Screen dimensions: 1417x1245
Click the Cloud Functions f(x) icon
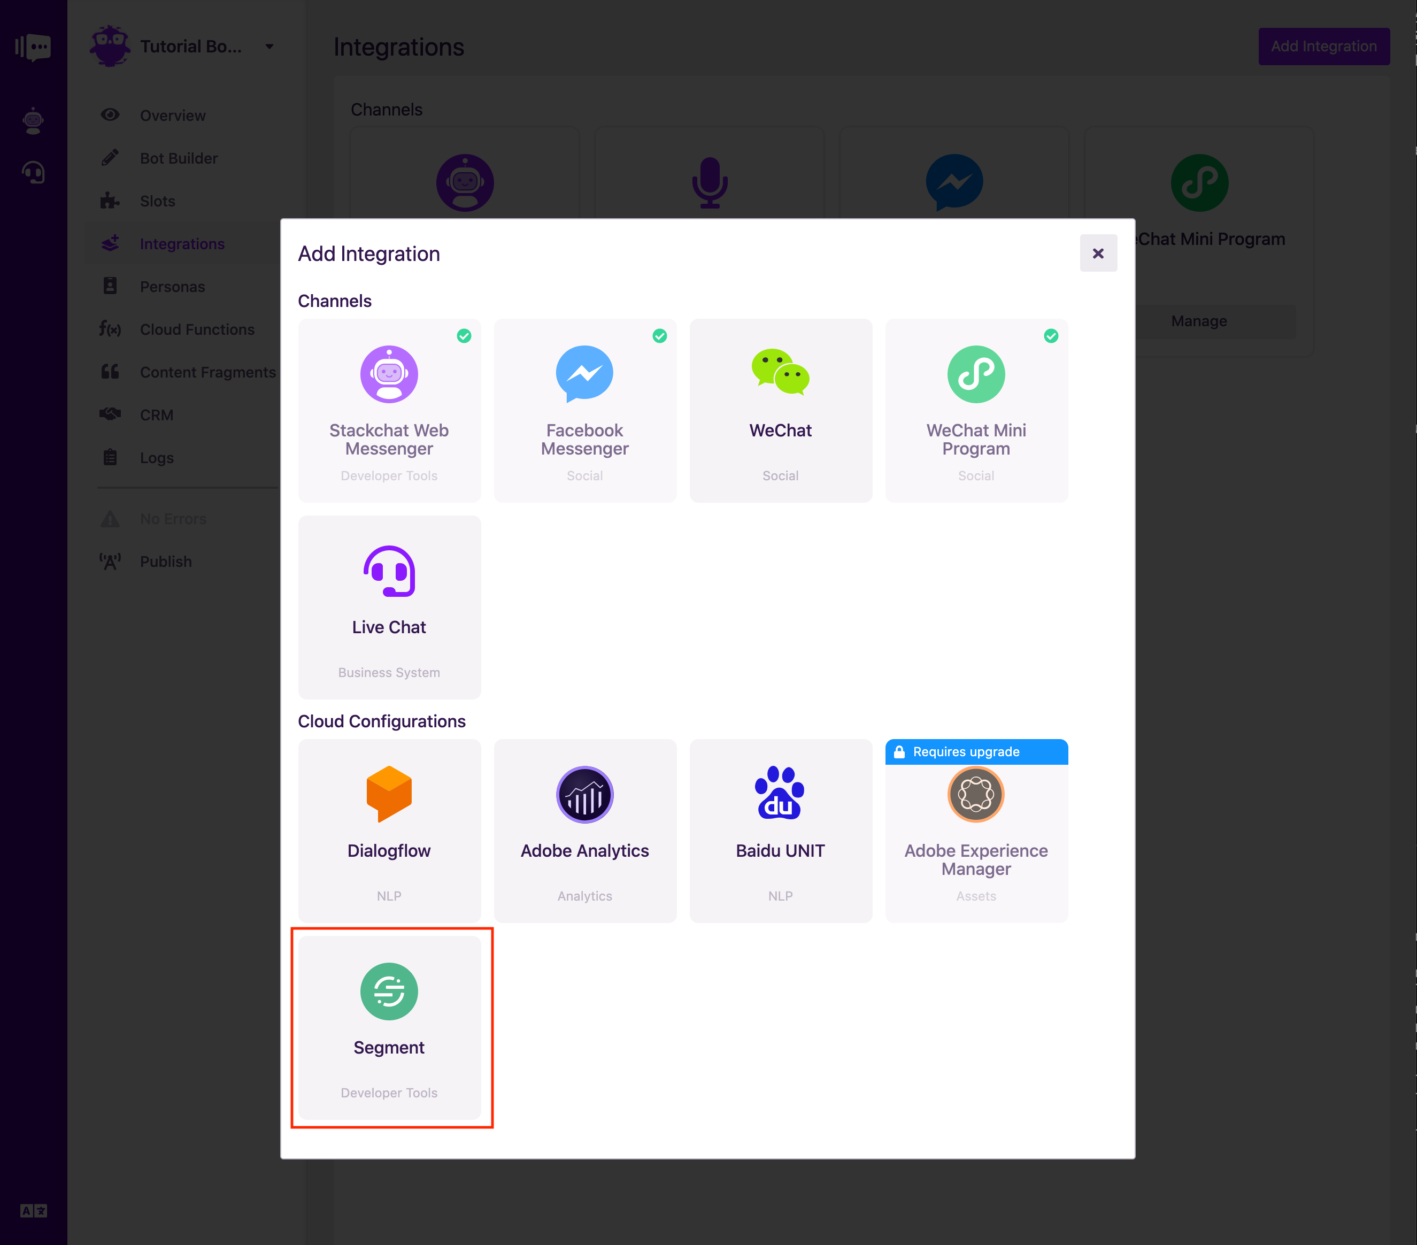[x=110, y=328]
